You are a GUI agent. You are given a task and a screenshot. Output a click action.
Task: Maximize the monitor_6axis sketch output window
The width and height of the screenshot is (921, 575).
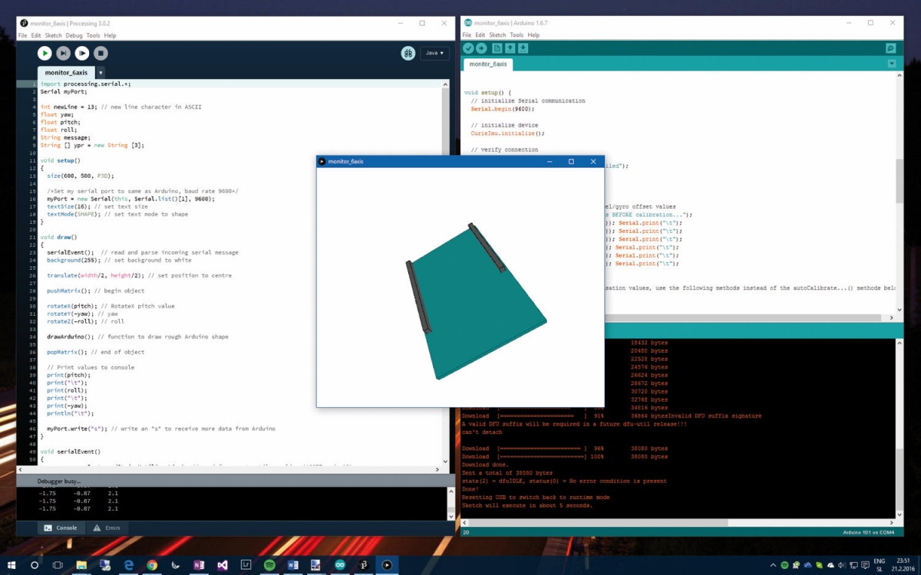(x=571, y=161)
